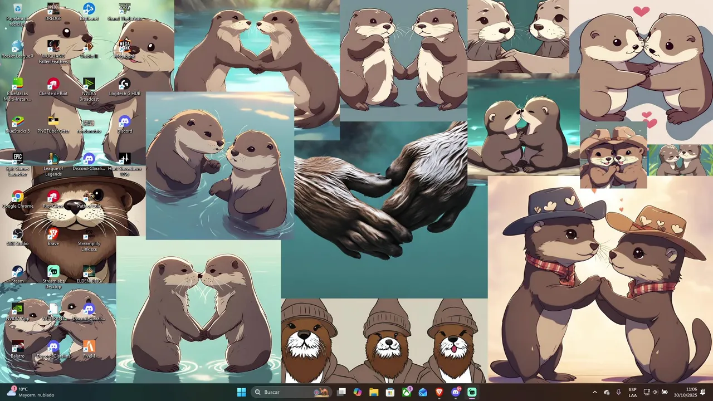
Task: Open Outlook from the taskbar
Action: [423, 392]
